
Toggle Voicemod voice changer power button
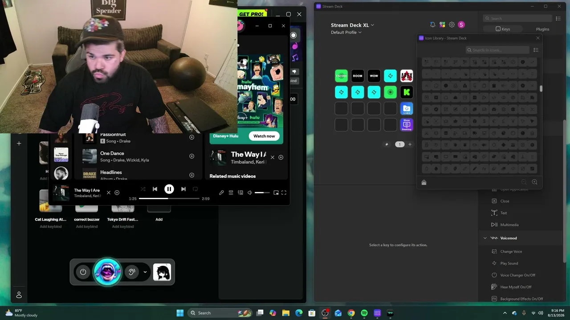click(83, 272)
